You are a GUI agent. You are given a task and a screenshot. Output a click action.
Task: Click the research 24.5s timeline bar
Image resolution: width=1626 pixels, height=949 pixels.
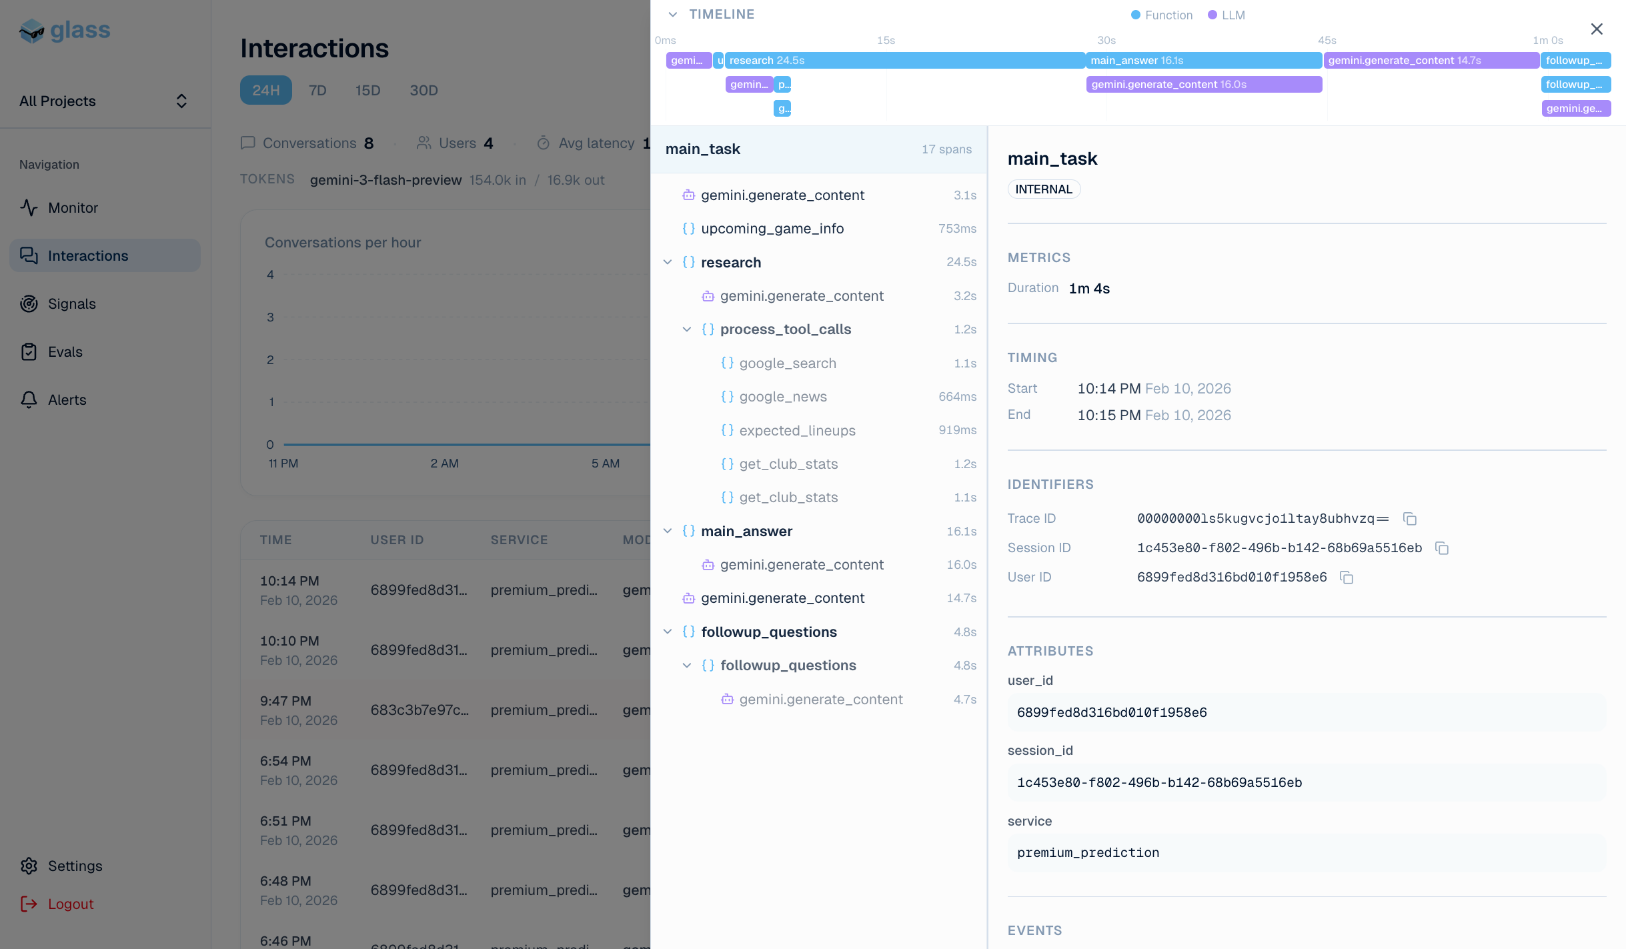coord(904,61)
